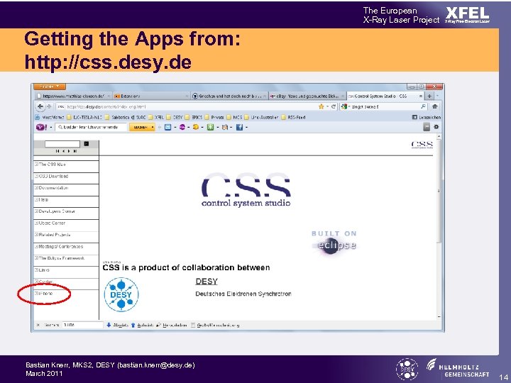Open Related Projects in the sidebar
The image size is (511, 383).
tap(55, 235)
